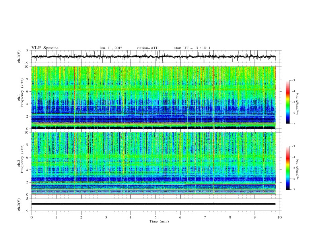The image size is (315, 244).
Task: Click the ch.1 voltage waveform trace
Action: pyautogui.click(x=153, y=57)
